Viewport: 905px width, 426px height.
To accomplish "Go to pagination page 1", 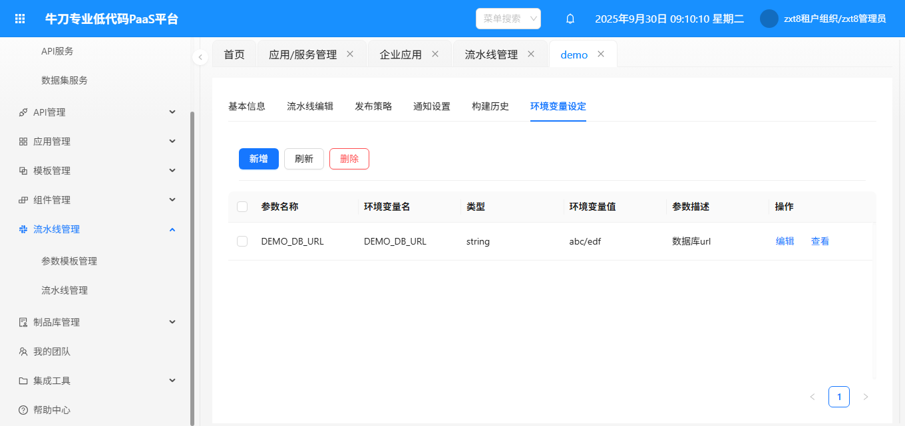I will [x=839, y=397].
